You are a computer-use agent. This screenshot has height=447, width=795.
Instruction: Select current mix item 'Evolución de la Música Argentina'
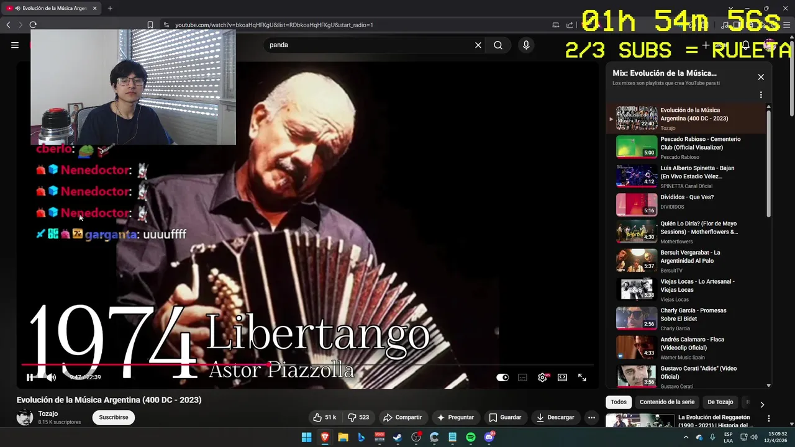point(687,118)
